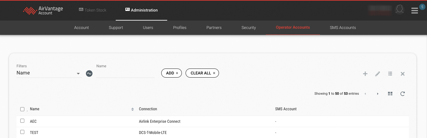The width and height of the screenshot is (427, 138).
Task: Go to next page of entries
Action: pyautogui.click(x=378, y=94)
